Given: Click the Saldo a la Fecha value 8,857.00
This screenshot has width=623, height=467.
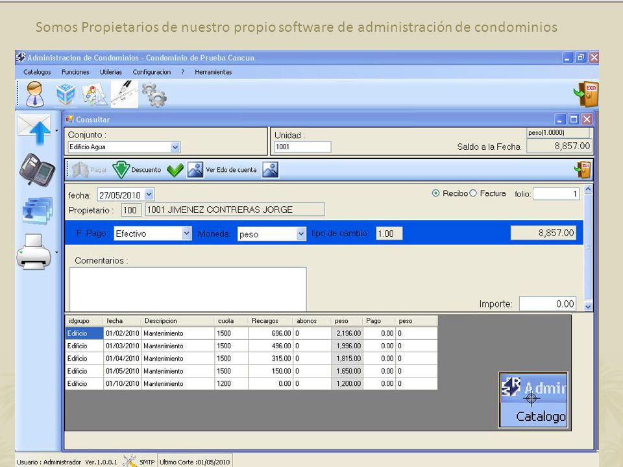Looking at the screenshot, I should [559, 146].
